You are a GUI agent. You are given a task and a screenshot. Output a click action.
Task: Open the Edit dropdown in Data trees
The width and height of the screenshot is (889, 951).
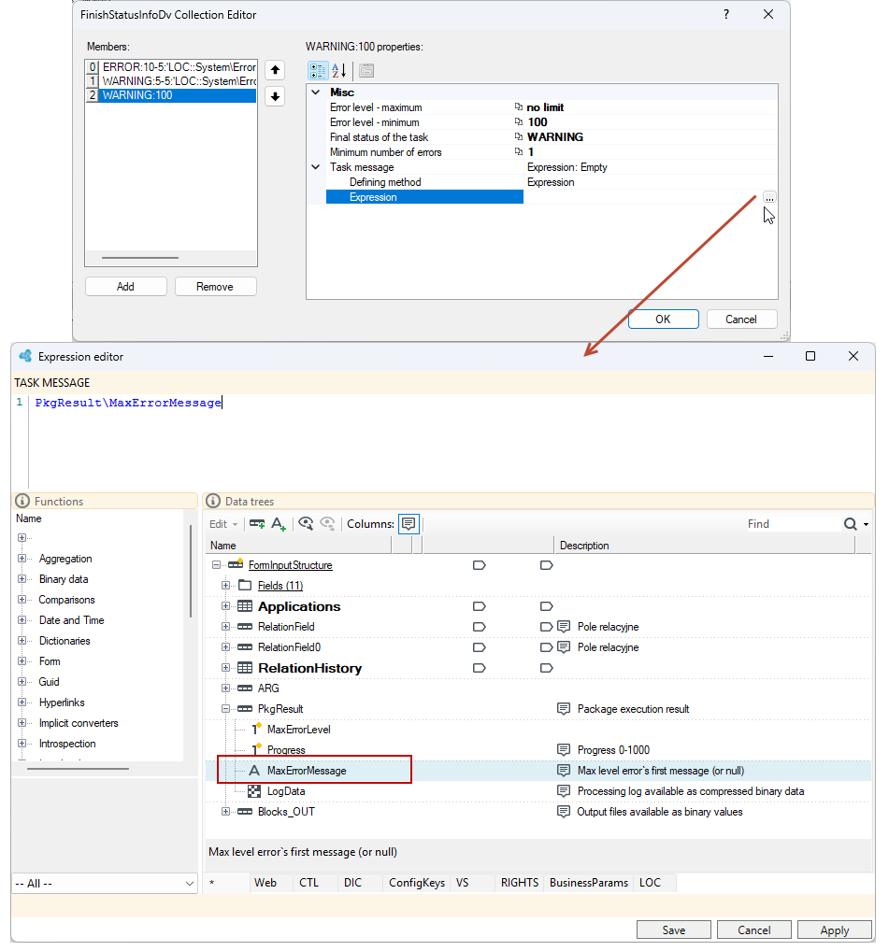pos(223,524)
